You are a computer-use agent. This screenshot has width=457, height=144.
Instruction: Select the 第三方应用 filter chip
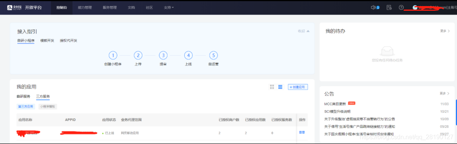26,106
